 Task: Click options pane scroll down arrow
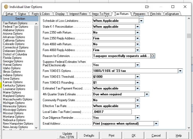click(x=189, y=128)
